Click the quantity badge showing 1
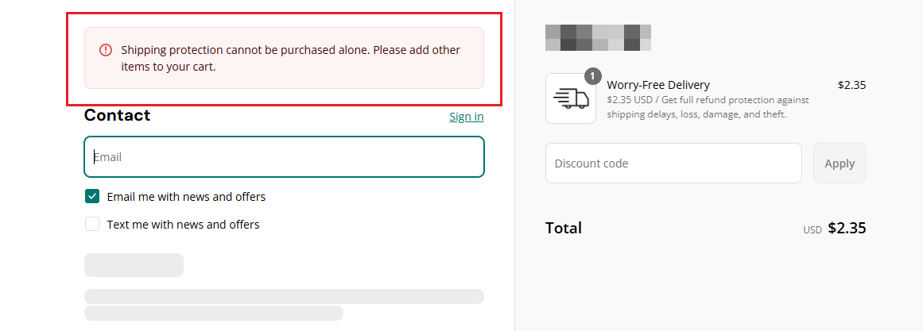Viewport: 923px width, 331px height. click(x=592, y=76)
